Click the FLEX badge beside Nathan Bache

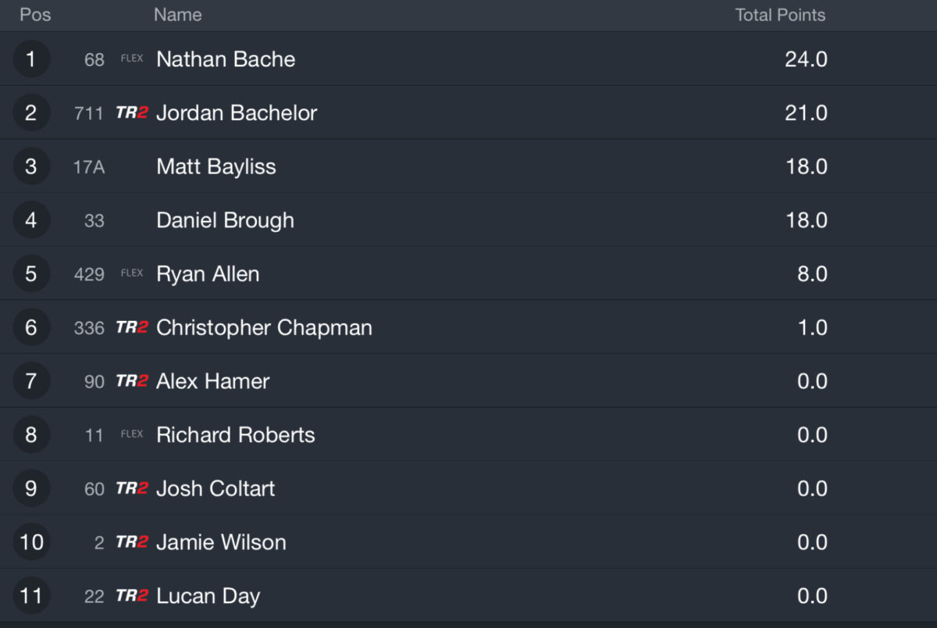(132, 59)
